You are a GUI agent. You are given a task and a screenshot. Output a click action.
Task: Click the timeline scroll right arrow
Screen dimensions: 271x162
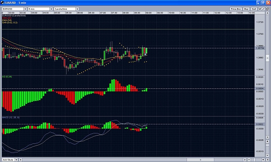[x=245, y=160]
